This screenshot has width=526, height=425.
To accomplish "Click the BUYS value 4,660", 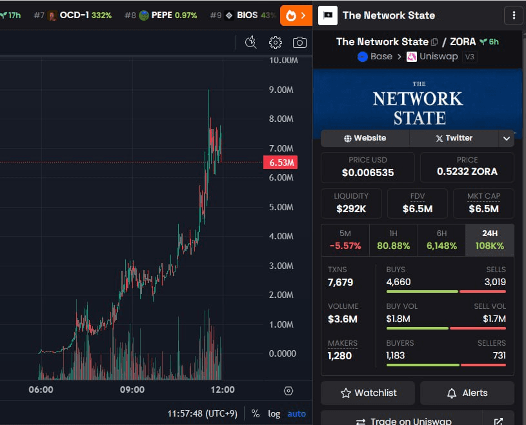I will pos(398,282).
